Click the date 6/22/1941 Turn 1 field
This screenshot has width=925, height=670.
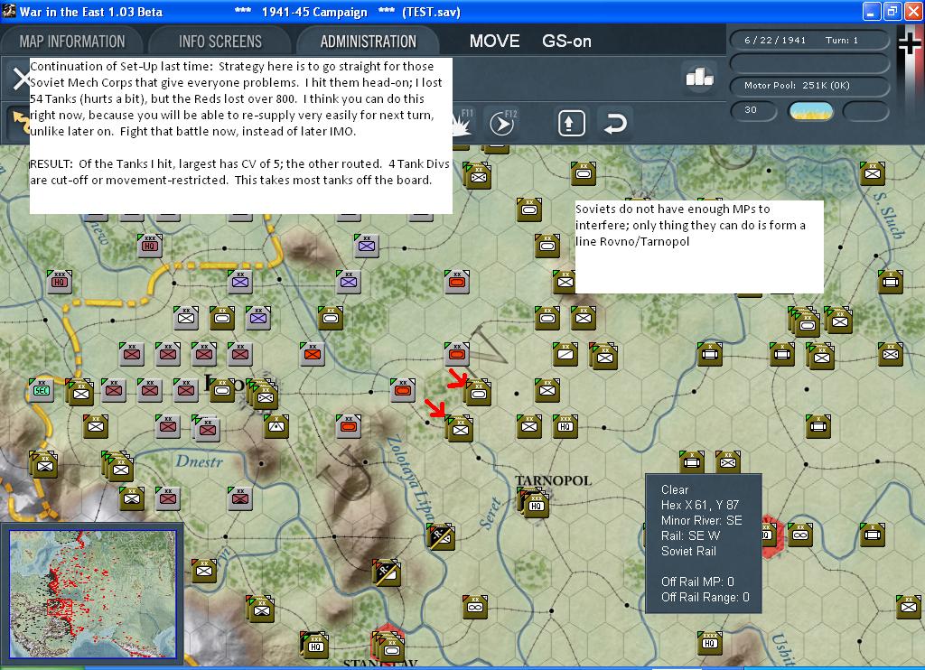[x=808, y=40]
